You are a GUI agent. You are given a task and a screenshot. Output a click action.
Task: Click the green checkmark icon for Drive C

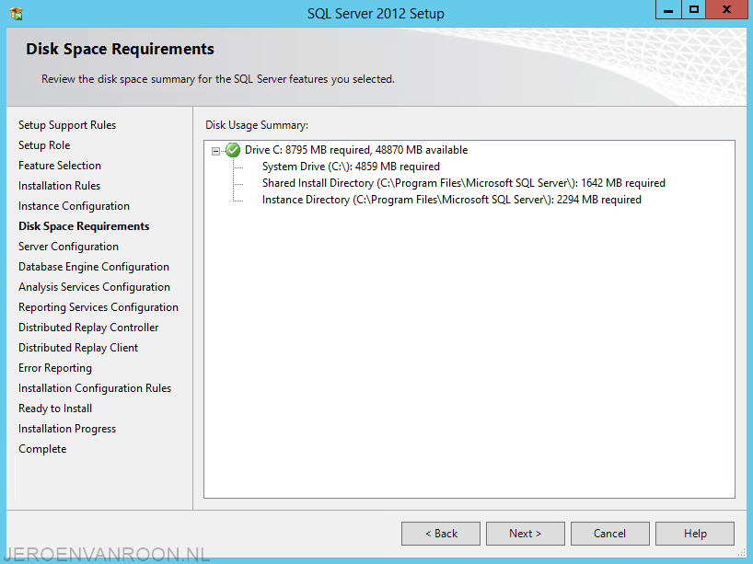coord(233,150)
